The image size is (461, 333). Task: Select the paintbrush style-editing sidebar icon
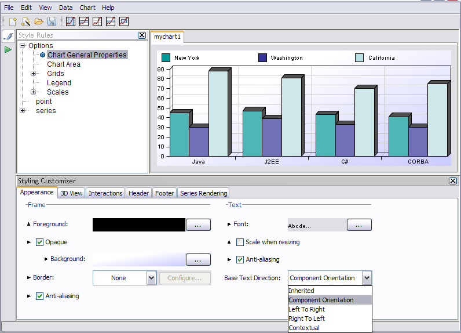pyautogui.click(x=8, y=36)
